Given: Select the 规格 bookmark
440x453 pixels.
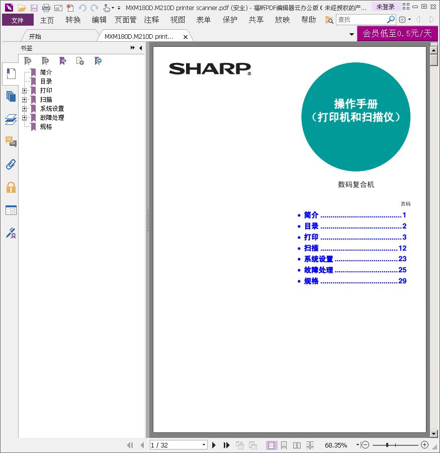Looking at the screenshot, I should [46, 126].
